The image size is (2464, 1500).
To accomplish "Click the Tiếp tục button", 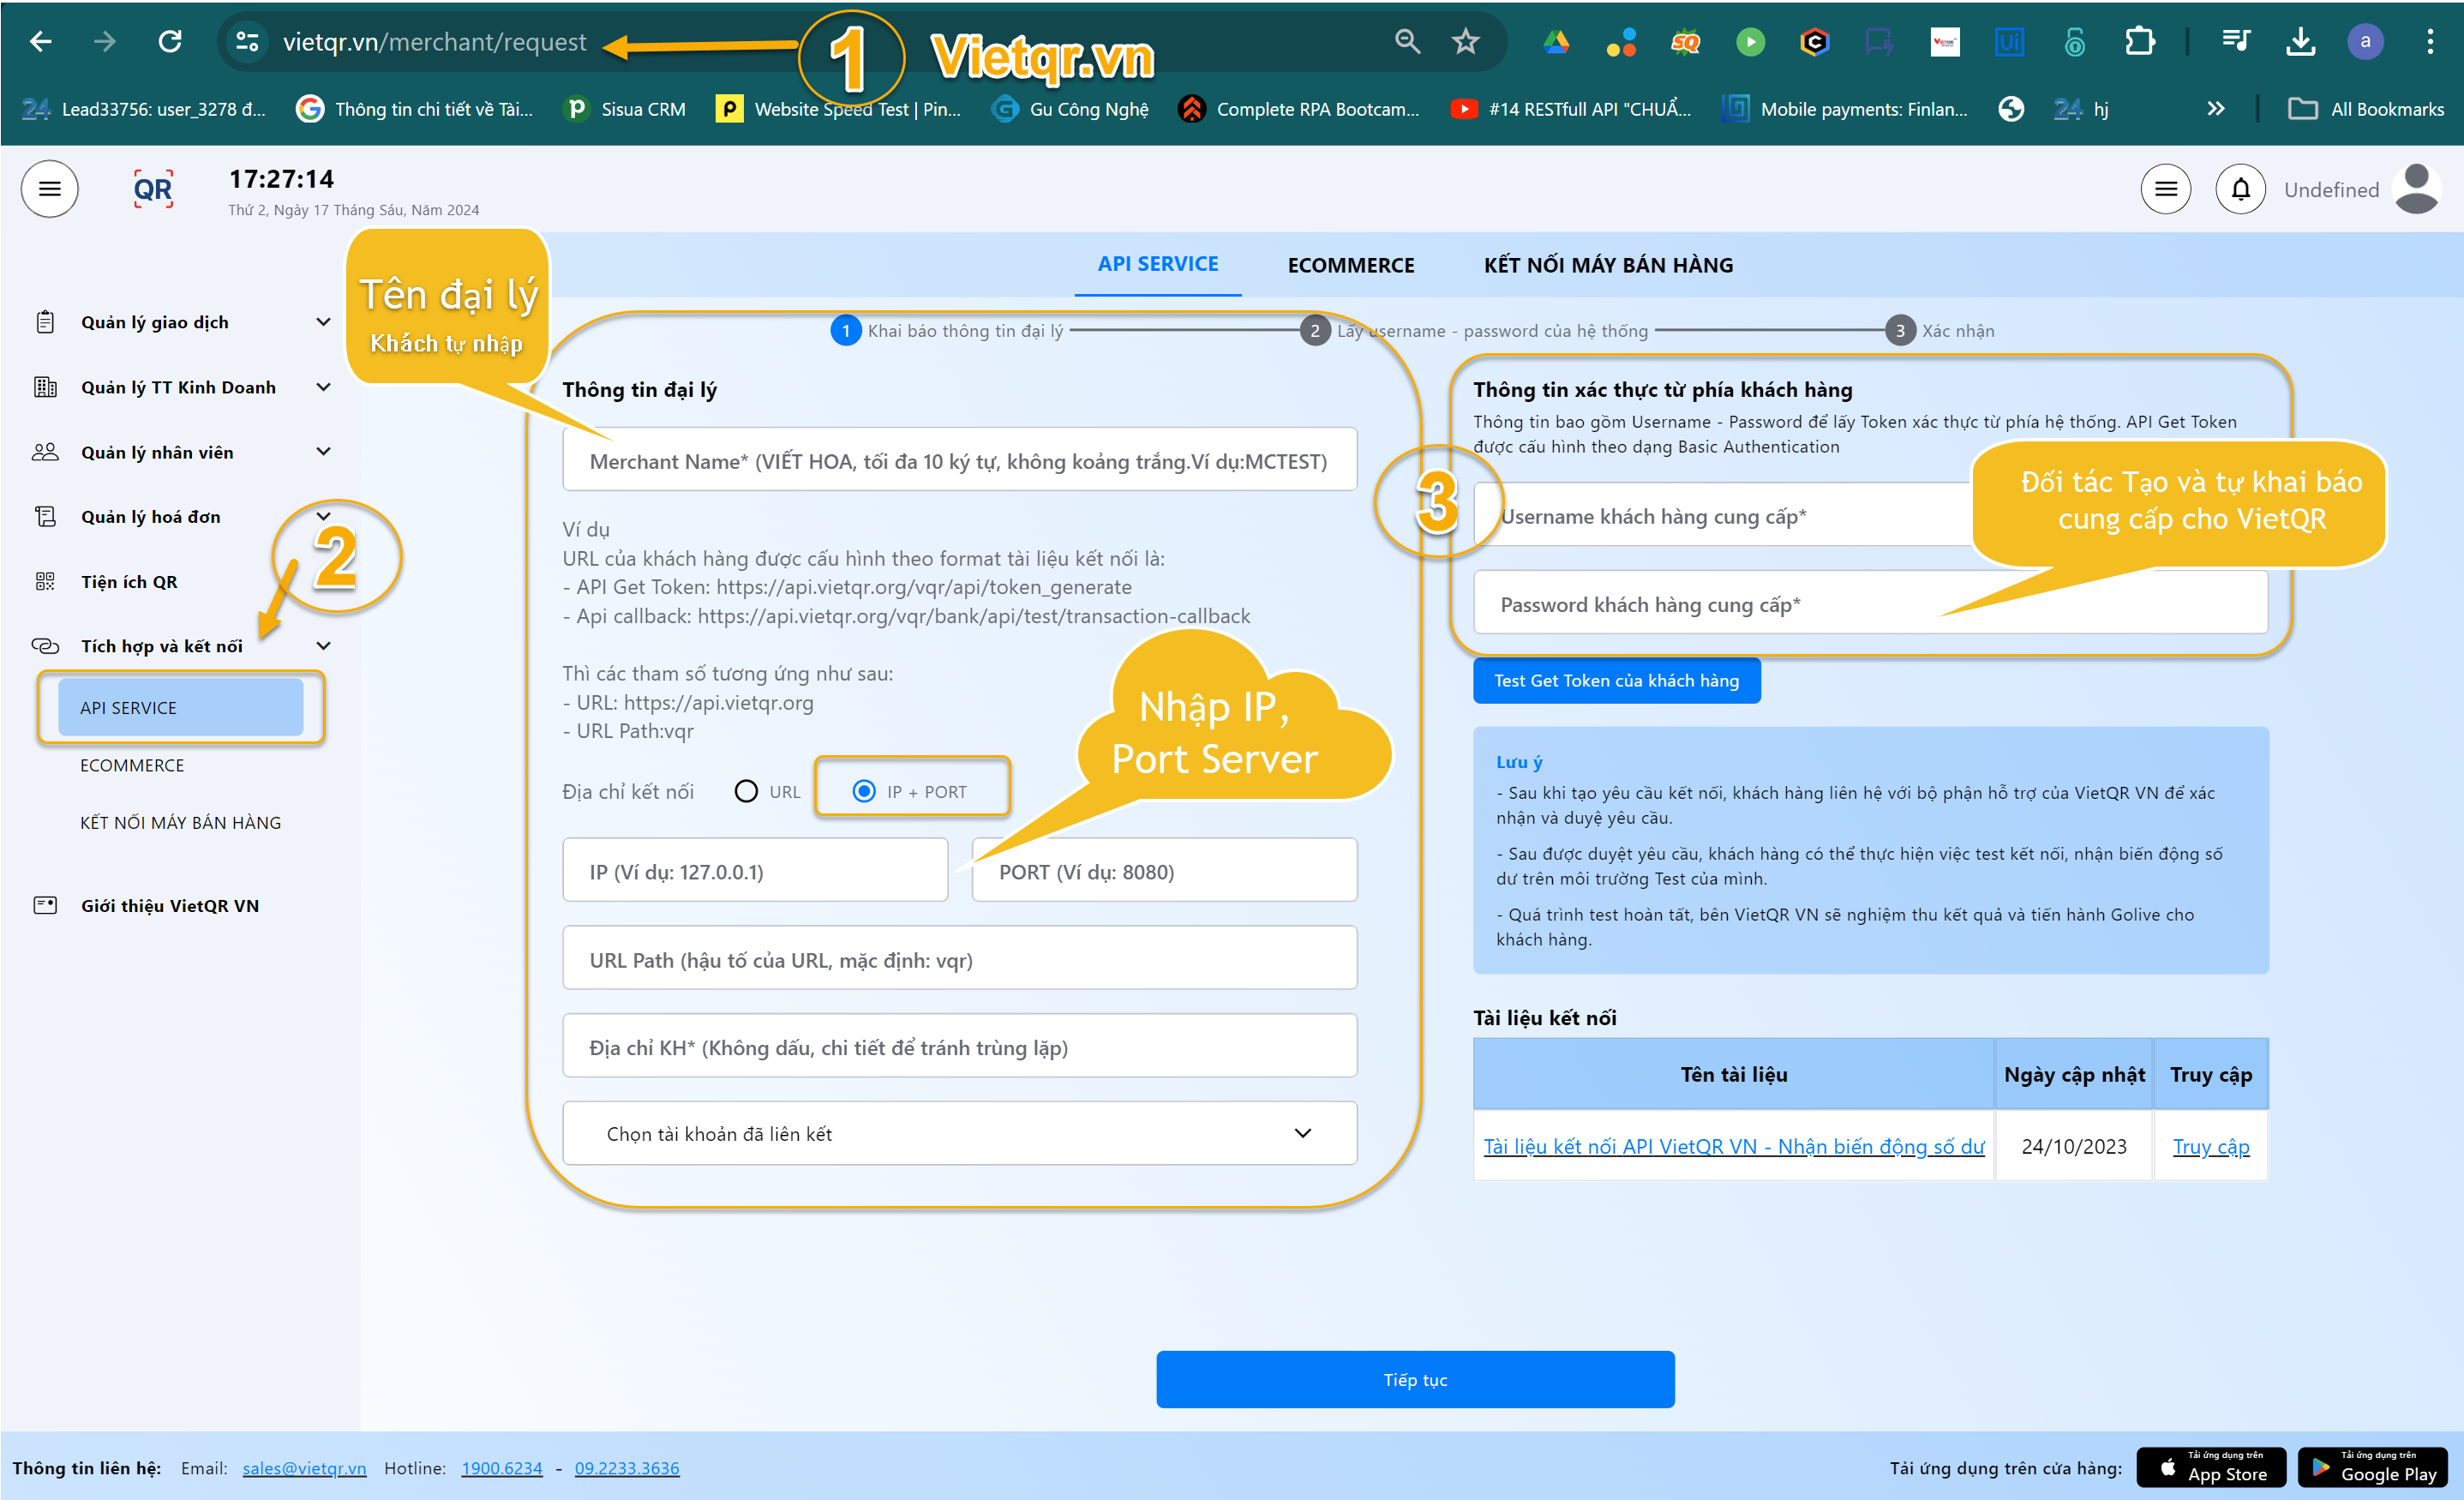I will pyautogui.click(x=1414, y=1379).
